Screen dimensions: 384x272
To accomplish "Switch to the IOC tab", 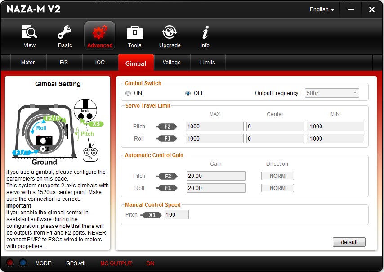I will point(100,63).
